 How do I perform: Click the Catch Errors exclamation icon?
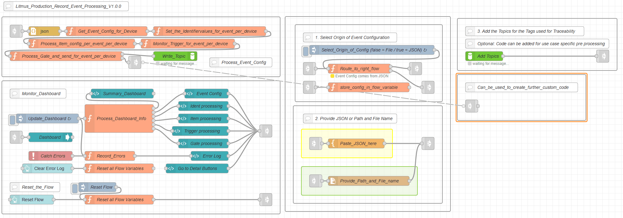pos(33,156)
